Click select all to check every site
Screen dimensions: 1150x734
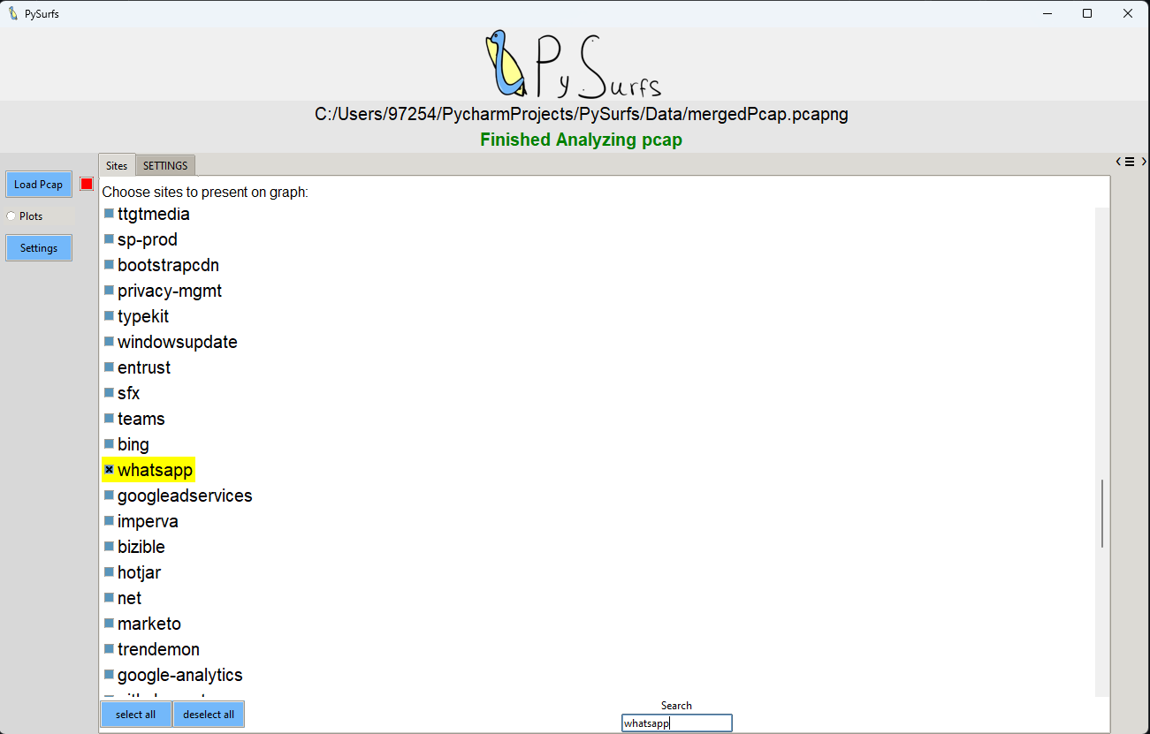[x=136, y=714]
